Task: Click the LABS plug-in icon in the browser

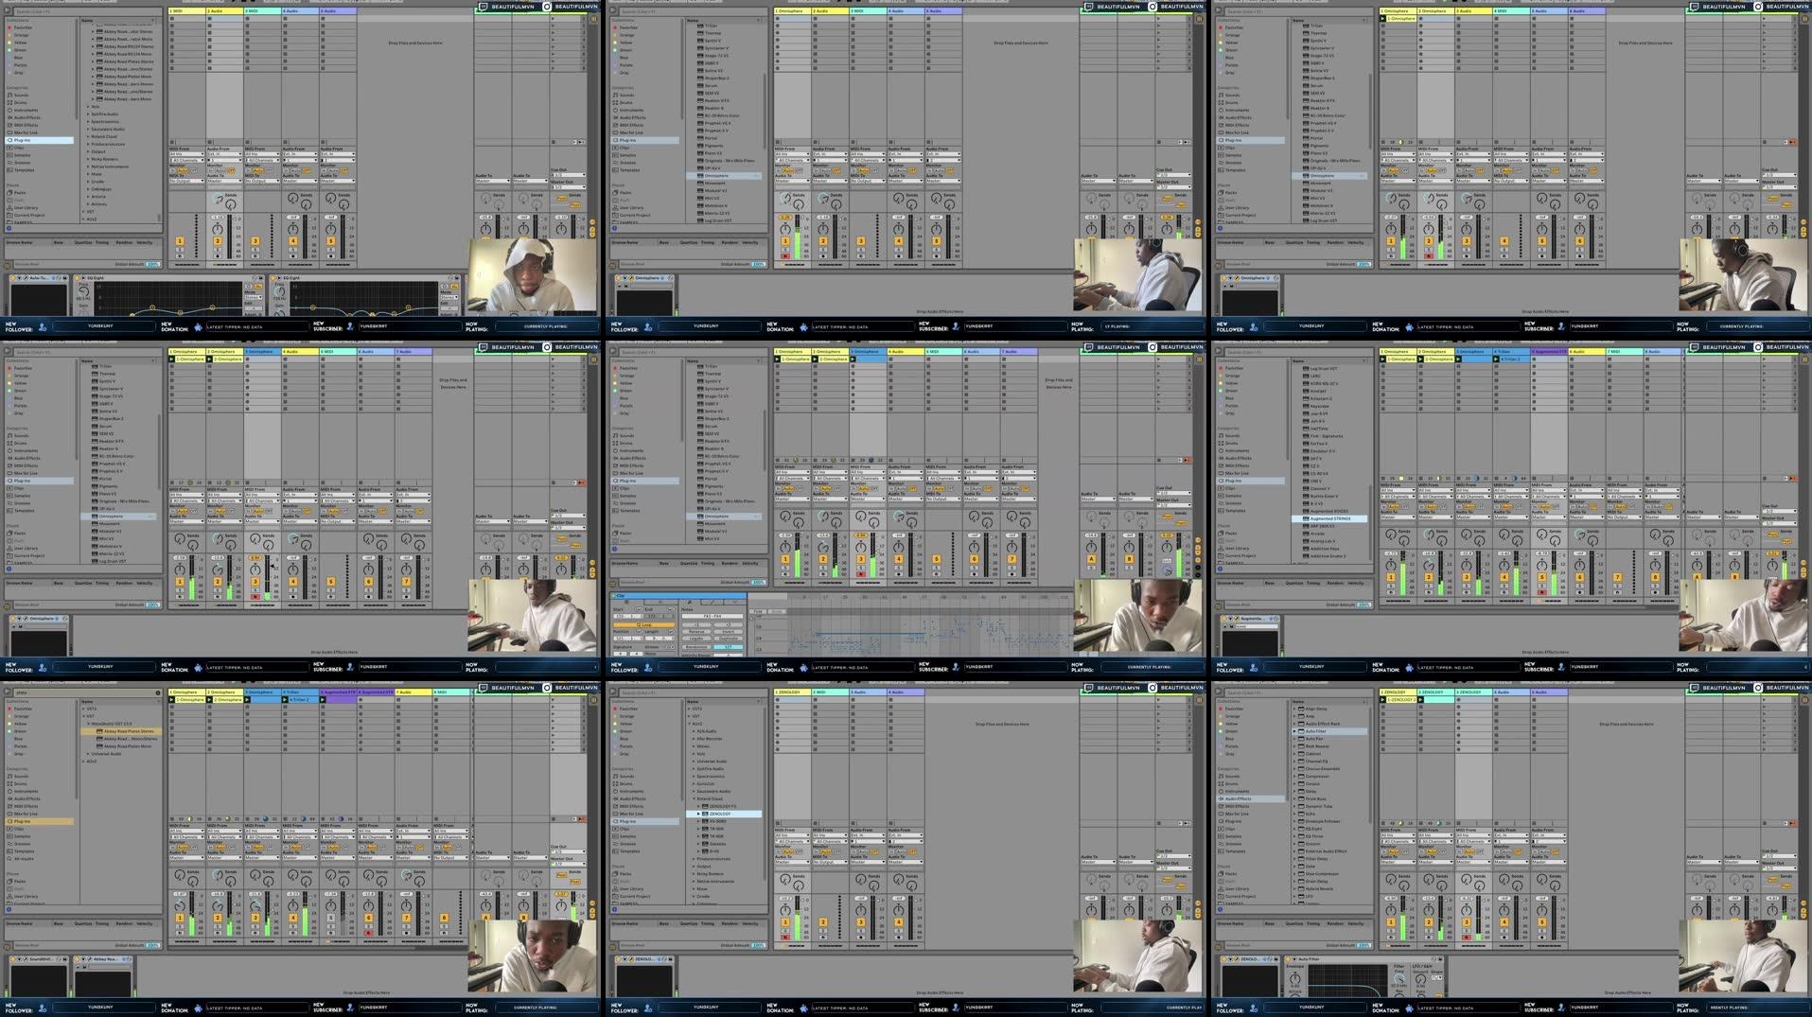Action: coord(1305,376)
